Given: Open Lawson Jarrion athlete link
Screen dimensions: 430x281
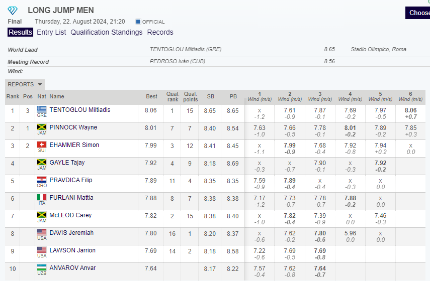Looking at the screenshot, I should pos(72,250).
